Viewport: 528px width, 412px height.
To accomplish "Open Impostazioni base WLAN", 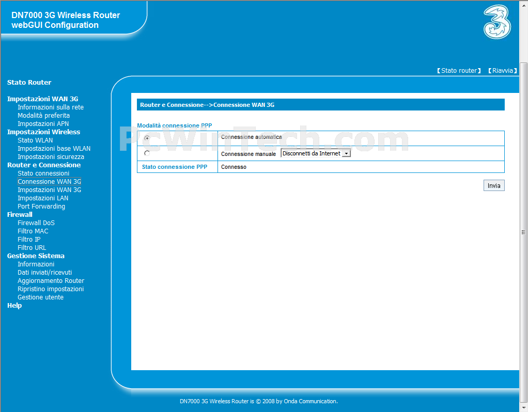I will tap(54, 149).
